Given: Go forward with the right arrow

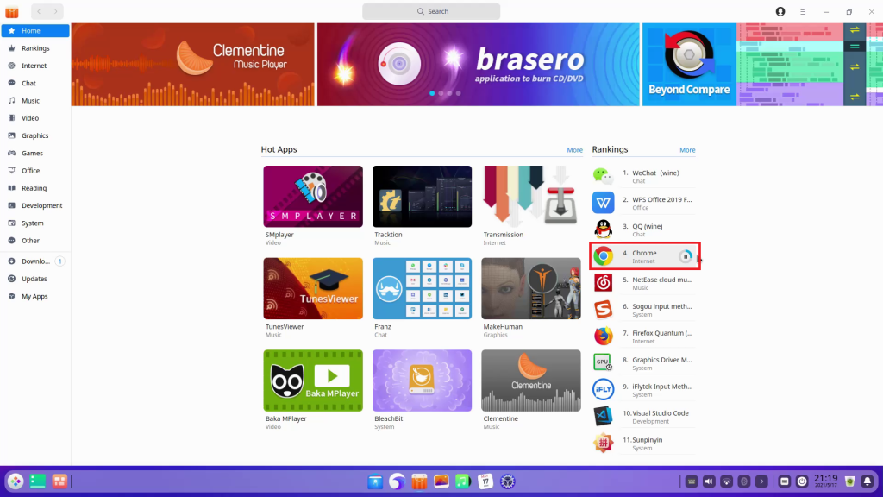Looking at the screenshot, I should tap(55, 11).
